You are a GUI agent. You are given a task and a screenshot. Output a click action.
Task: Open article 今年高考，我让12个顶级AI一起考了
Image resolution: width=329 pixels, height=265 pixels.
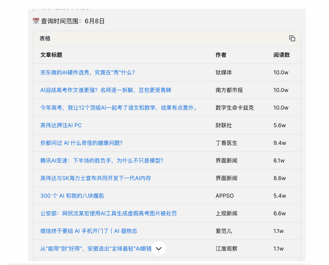click(x=119, y=108)
